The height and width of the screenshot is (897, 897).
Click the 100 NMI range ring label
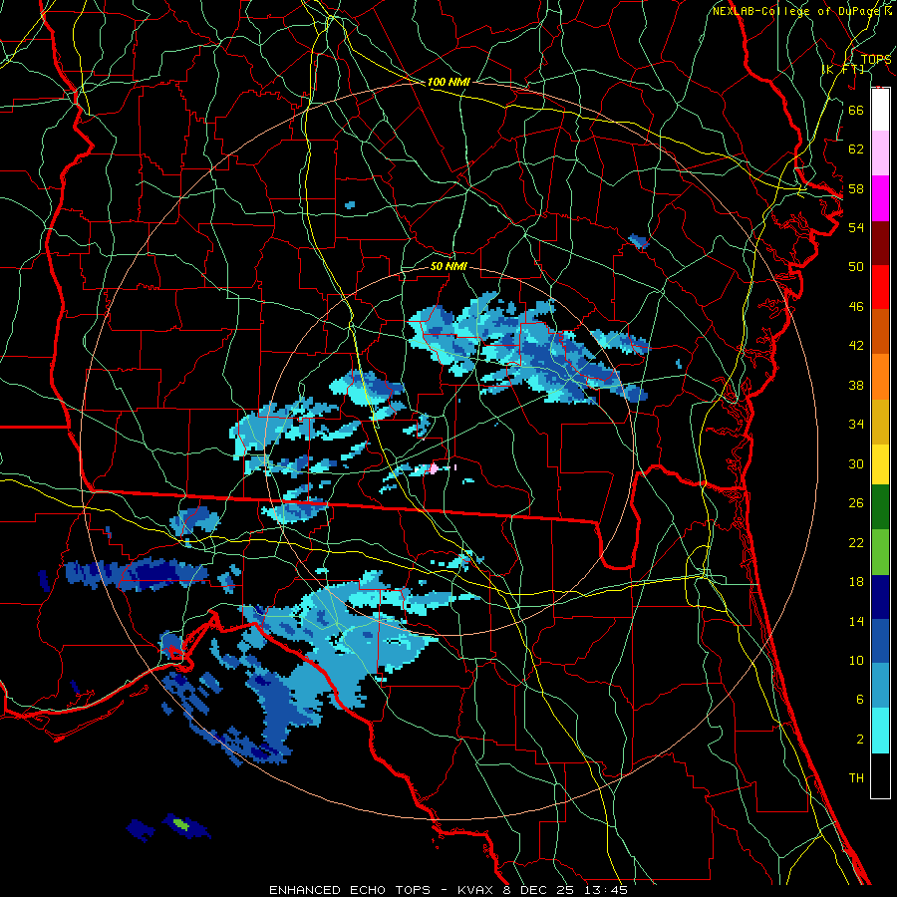448,82
